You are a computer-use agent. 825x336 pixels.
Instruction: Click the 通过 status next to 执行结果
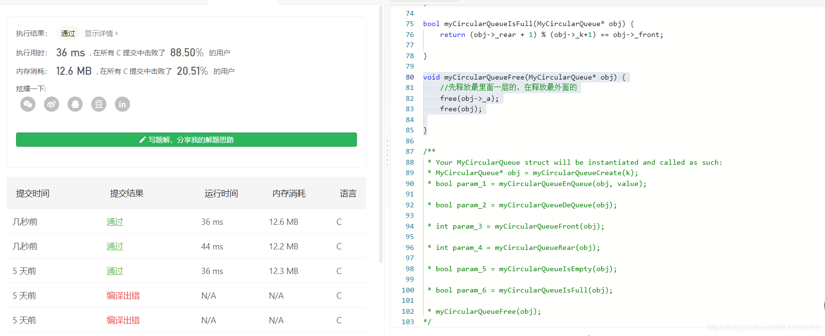(68, 34)
